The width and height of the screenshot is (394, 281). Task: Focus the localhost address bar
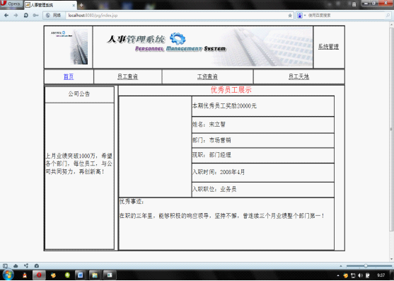coord(176,16)
